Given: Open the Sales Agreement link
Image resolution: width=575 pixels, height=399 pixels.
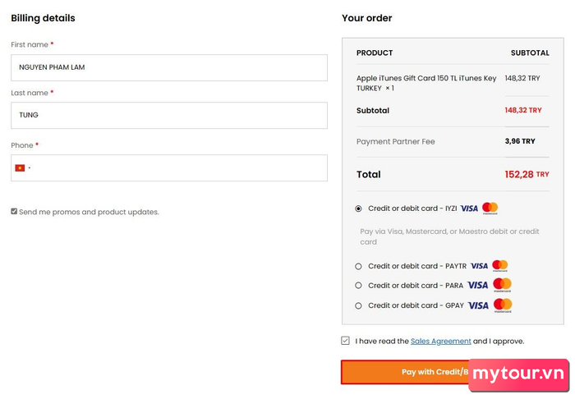Looking at the screenshot, I should [440, 341].
